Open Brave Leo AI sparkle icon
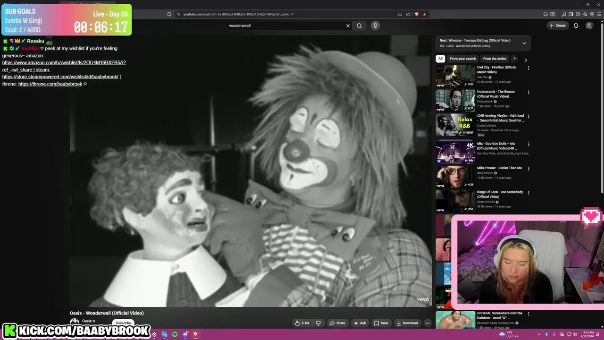Screen dimensions: 604x340 pos(585,14)
